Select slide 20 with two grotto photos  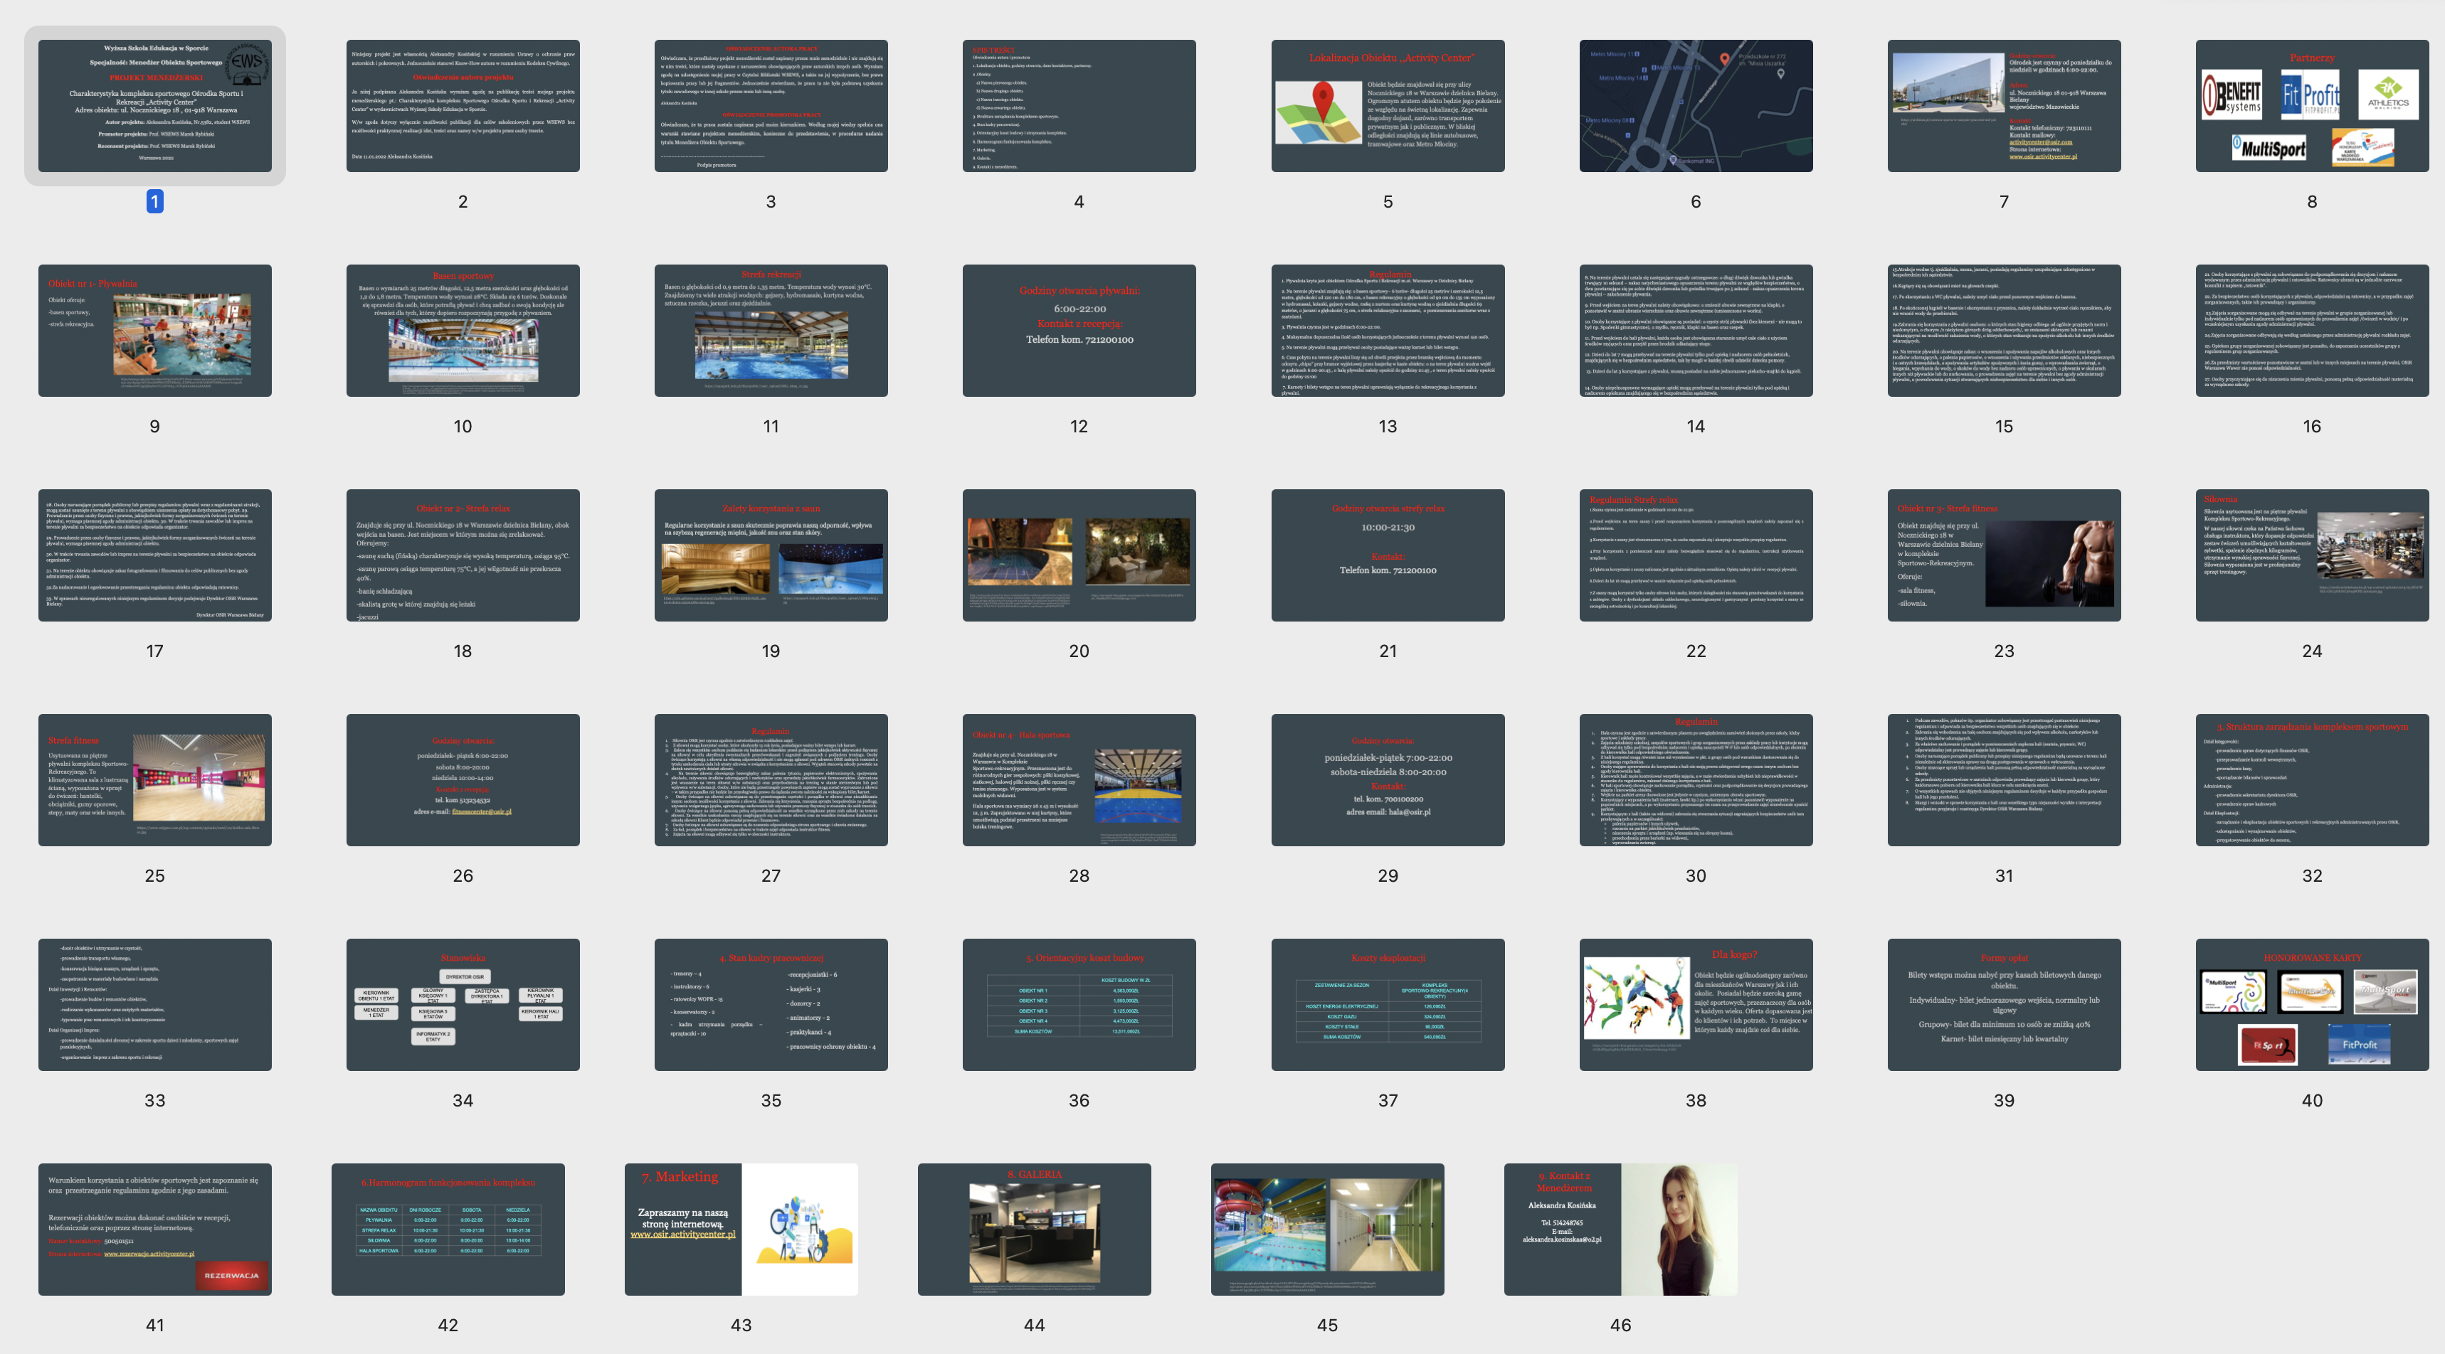(x=1078, y=555)
